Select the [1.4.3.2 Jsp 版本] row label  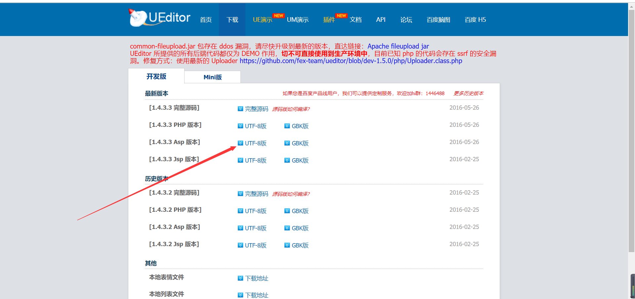coord(174,244)
